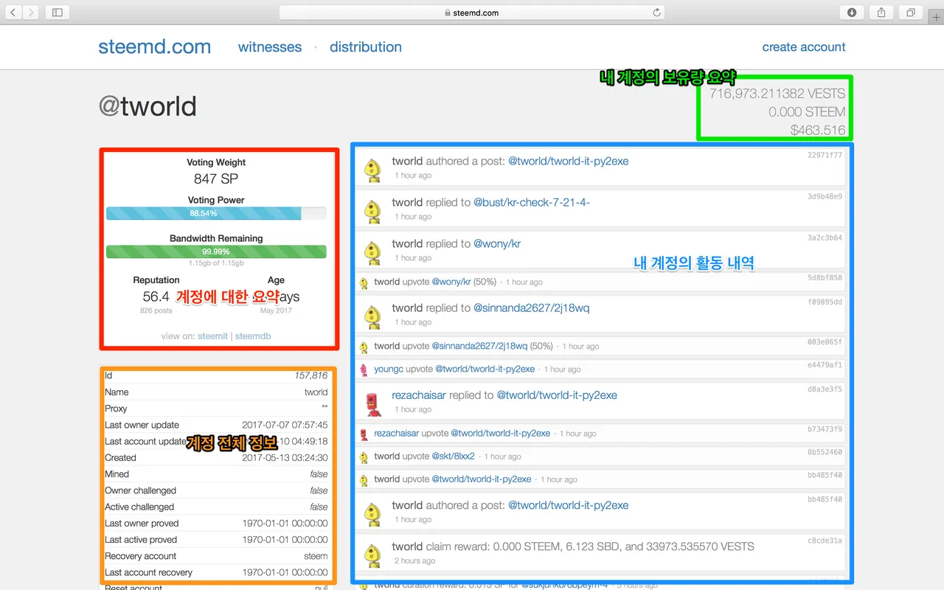Click the Bandwidth Remaining 99.99% bar
The image size is (944, 590).
click(216, 251)
